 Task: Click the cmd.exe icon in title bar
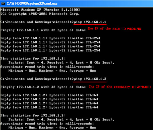pyautogui.click(x=3, y=3)
